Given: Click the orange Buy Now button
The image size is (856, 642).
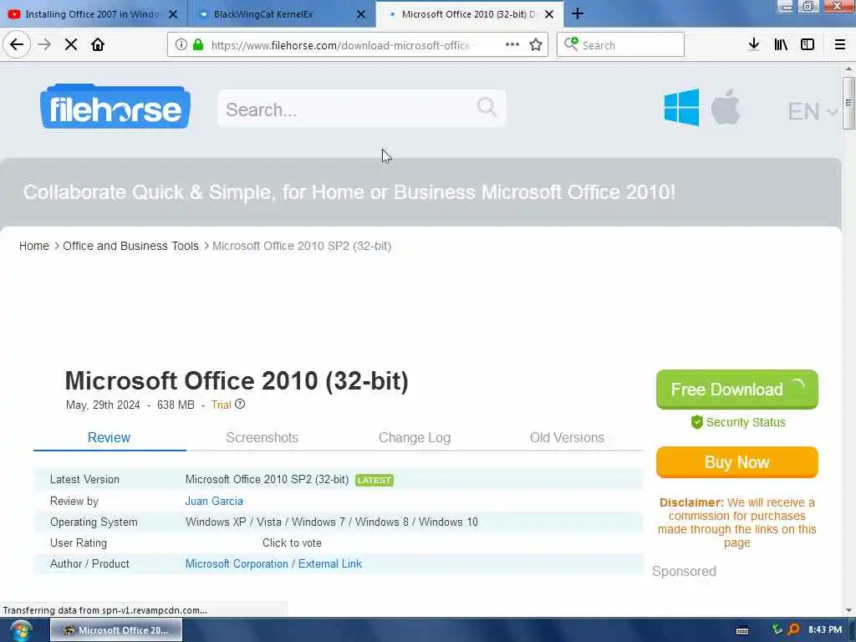Looking at the screenshot, I should 737,461.
